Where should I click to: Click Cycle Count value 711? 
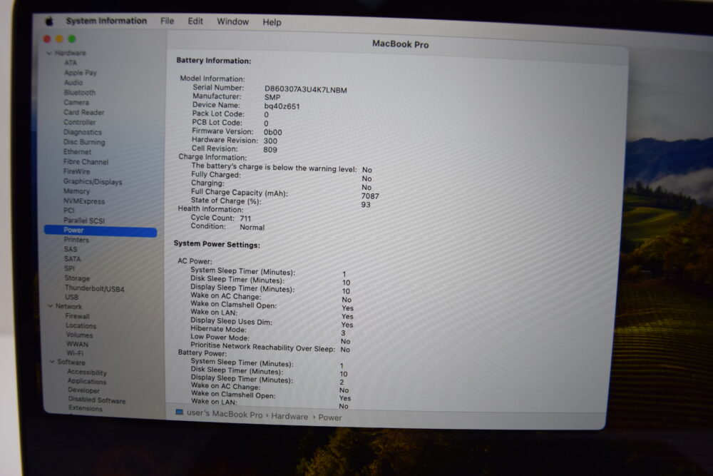(245, 218)
